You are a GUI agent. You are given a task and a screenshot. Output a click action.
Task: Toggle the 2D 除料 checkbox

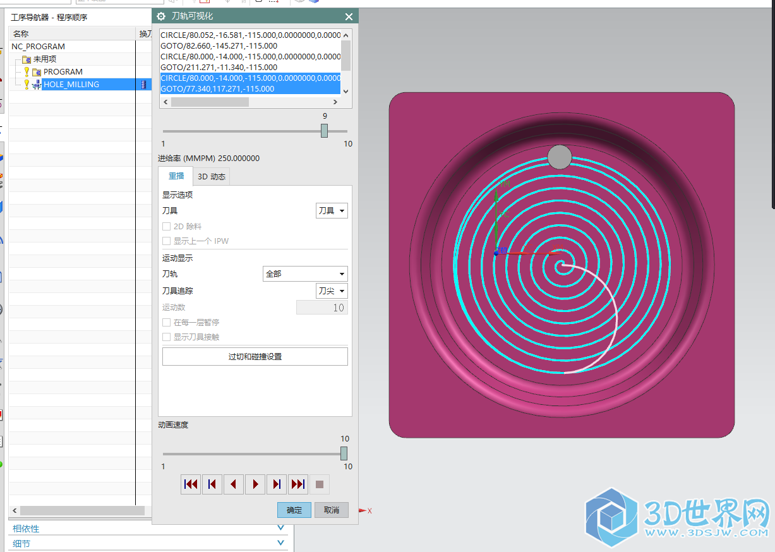pyautogui.click(x=167, y=226)
